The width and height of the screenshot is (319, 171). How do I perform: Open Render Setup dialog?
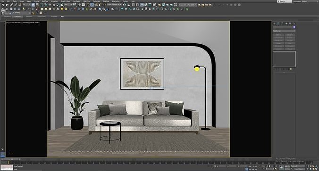coord(159,5)
